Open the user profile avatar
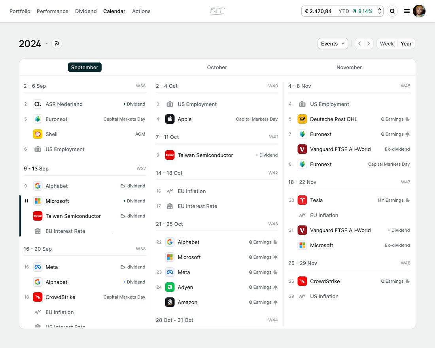The width and height of the screenshot is (435, 348). pos(419,11)
